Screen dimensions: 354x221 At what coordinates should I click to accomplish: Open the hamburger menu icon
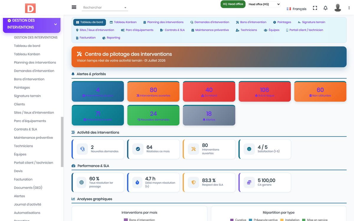pos(74,7)
